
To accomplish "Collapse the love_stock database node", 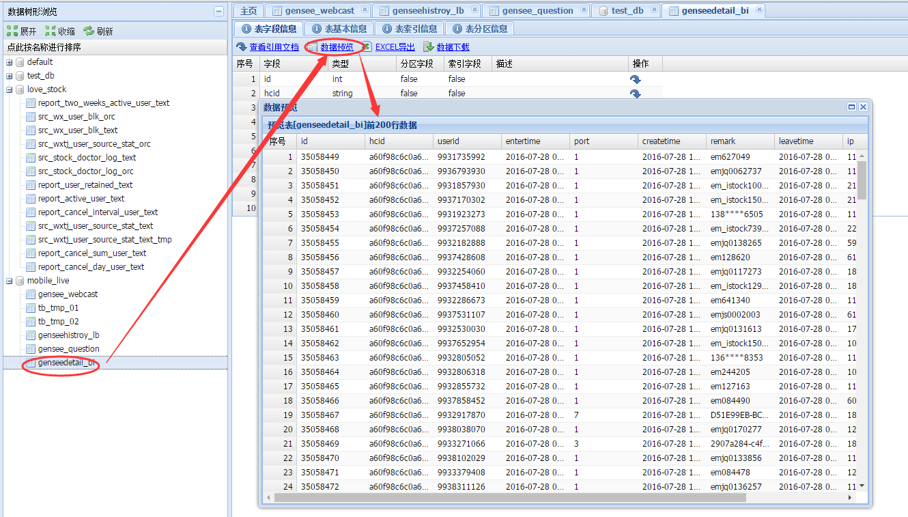I will pyautogui.click(x=10, y=89).
